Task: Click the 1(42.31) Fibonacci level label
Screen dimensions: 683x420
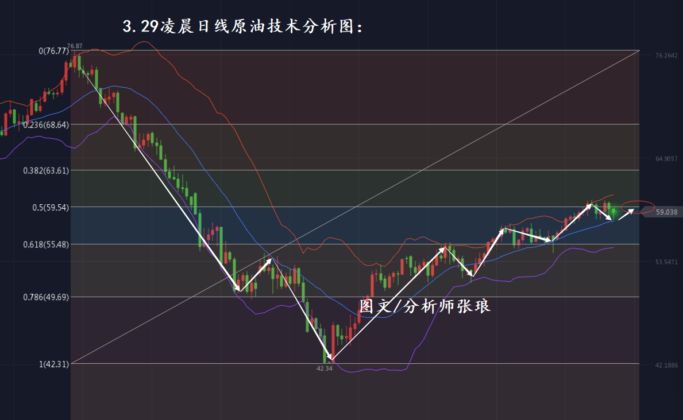Action: pyautogui.click(x=54, y=364)
